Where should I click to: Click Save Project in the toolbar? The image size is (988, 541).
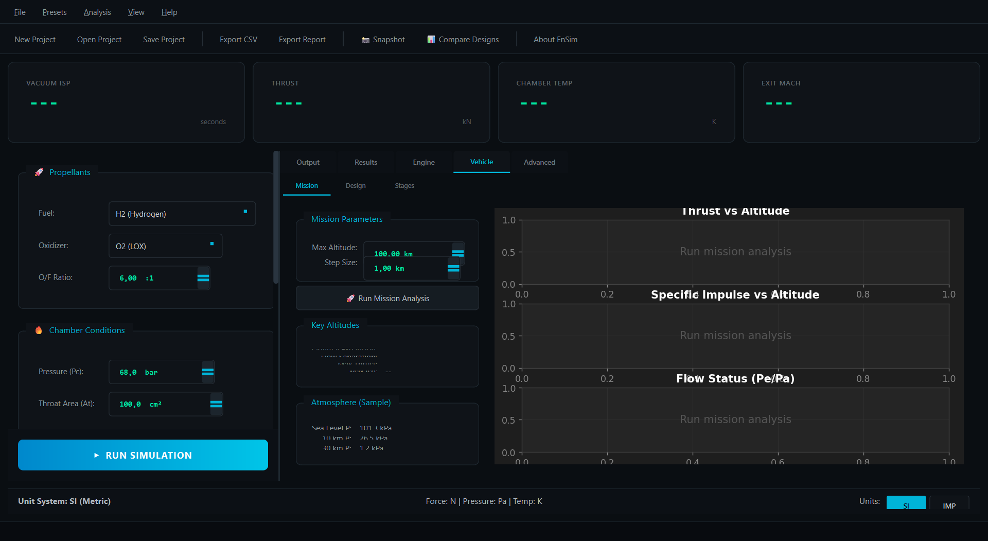click(164, 40)
